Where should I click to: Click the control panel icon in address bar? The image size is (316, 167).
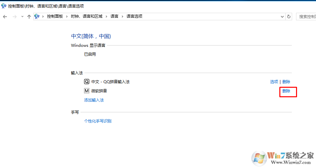coord(37,16)
